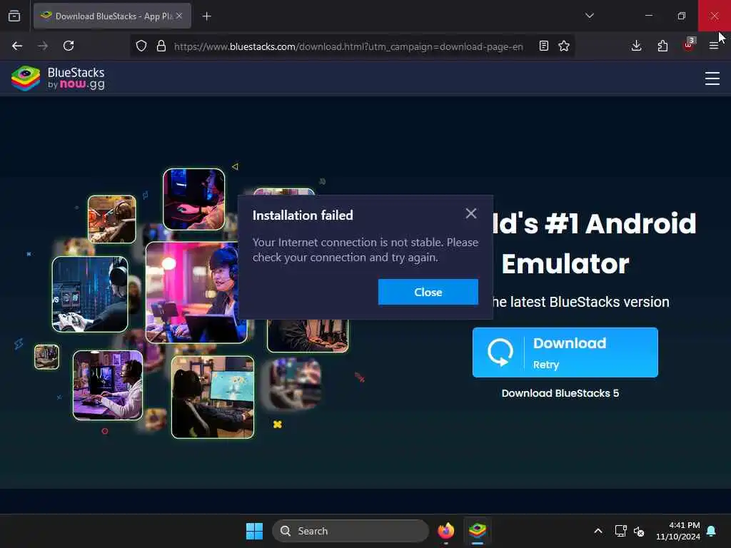Click the red extension icon with badge
Image resolution: width=731 pixels, height=548 pixels.
pos(689,45)
